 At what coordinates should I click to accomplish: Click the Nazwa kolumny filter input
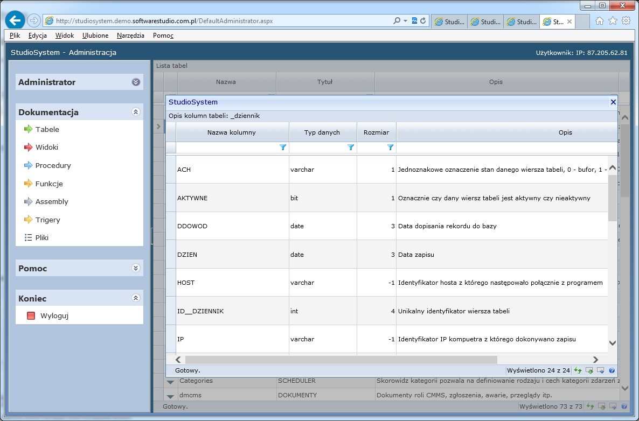click(227, 148)
